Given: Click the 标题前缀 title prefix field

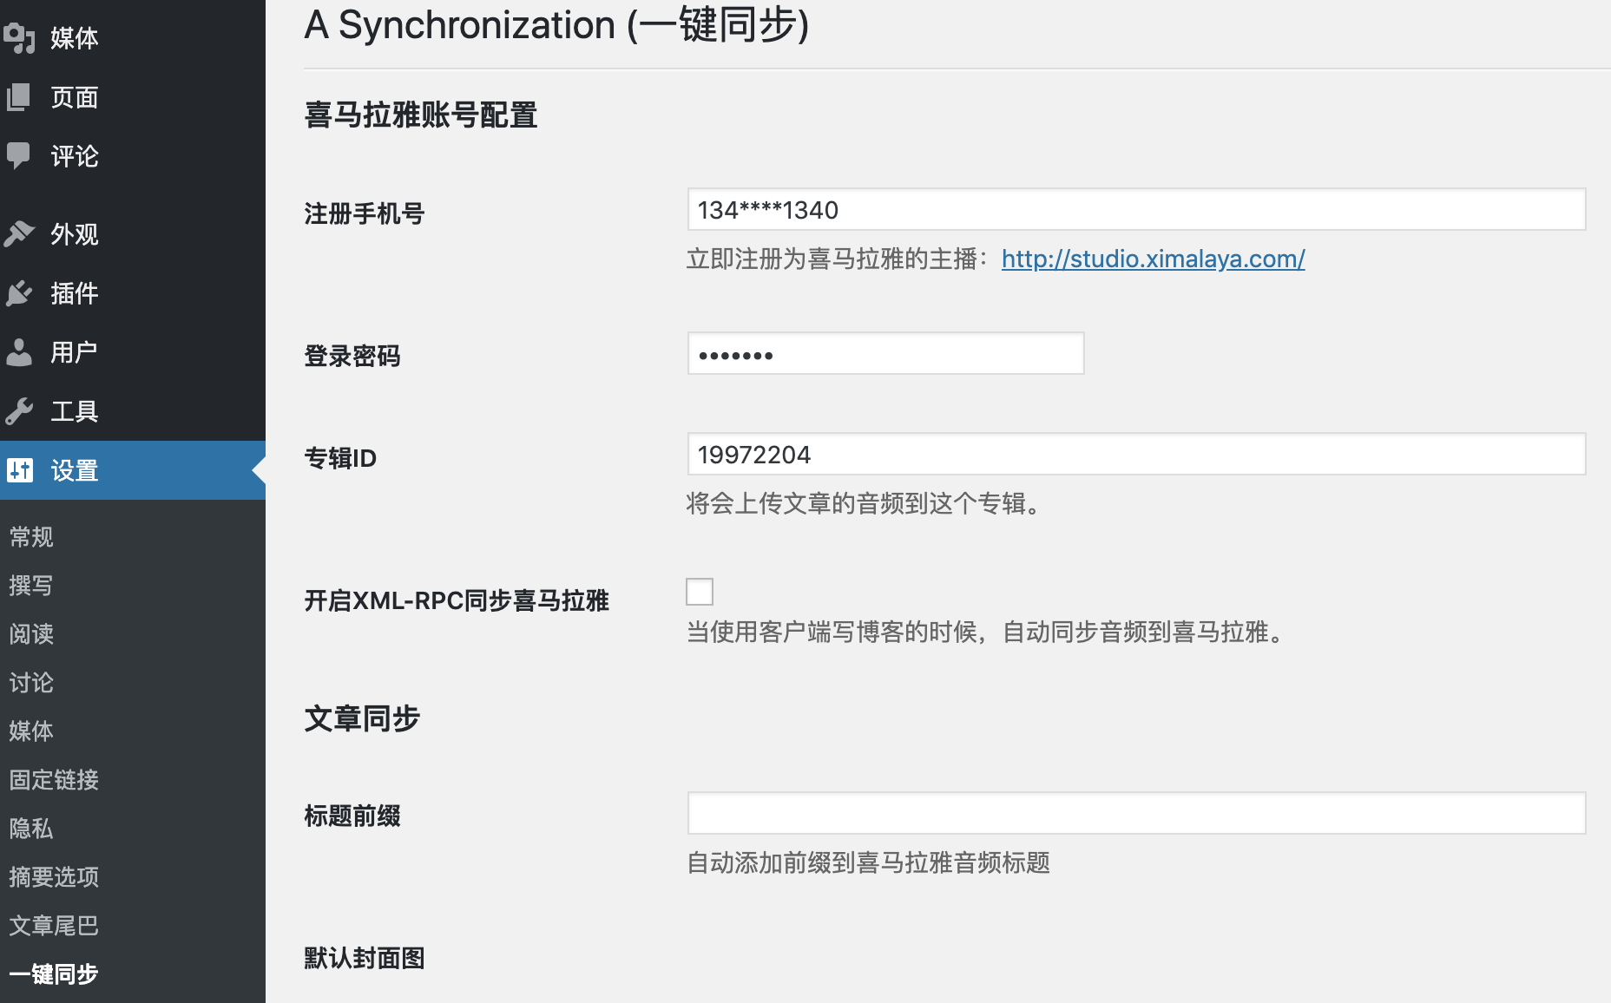Looking at the screenshot, I should [x=1136, y=814].
